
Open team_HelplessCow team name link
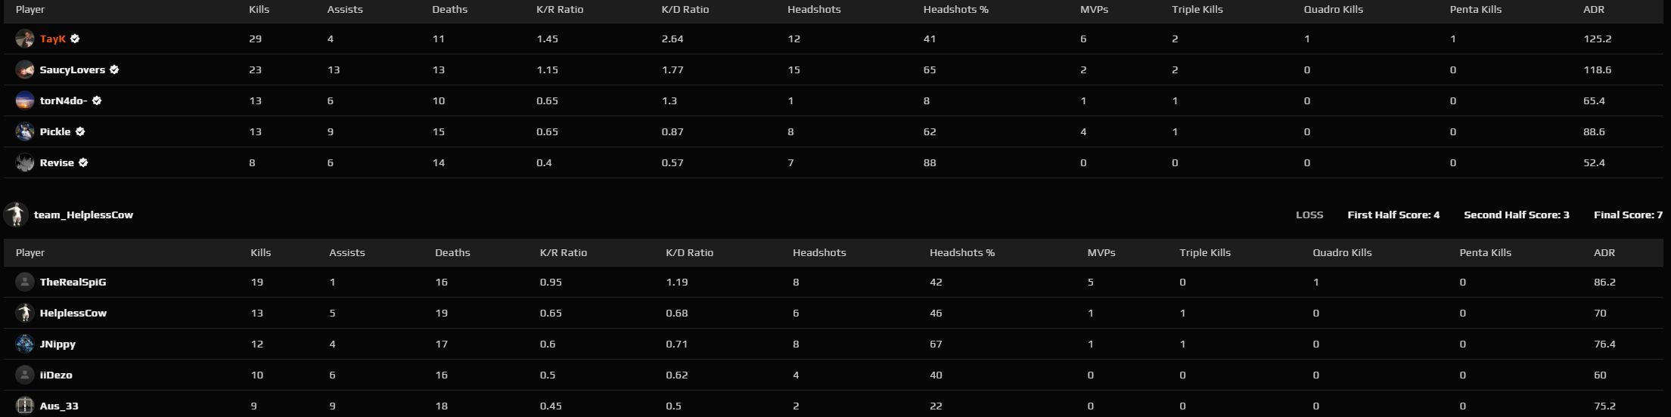click(x=83, y=215)
